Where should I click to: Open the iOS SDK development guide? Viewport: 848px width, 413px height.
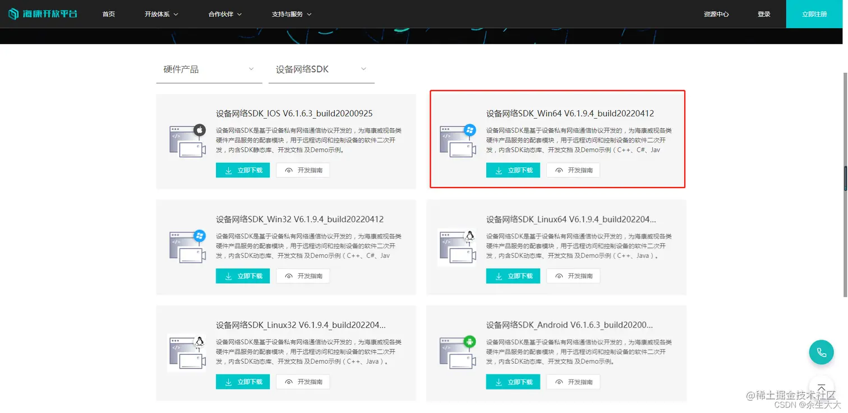(303, 170)
